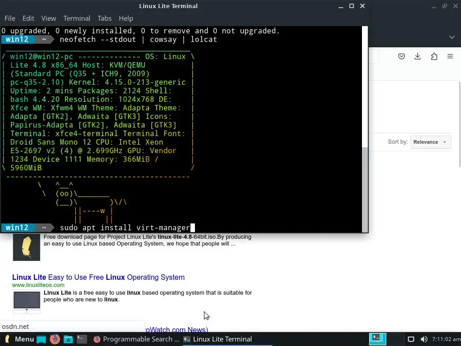Viewport: 461px width, 346px height.
Task: Click the 7:11:02 am clock
Action: (x=446, y=339)
